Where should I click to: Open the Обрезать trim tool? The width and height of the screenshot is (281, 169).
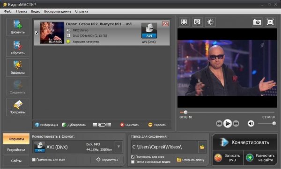click(x=18, y=48)
